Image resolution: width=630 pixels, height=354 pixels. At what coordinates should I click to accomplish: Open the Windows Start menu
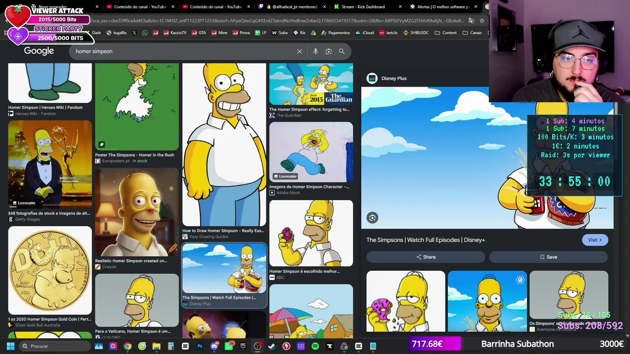10,346
